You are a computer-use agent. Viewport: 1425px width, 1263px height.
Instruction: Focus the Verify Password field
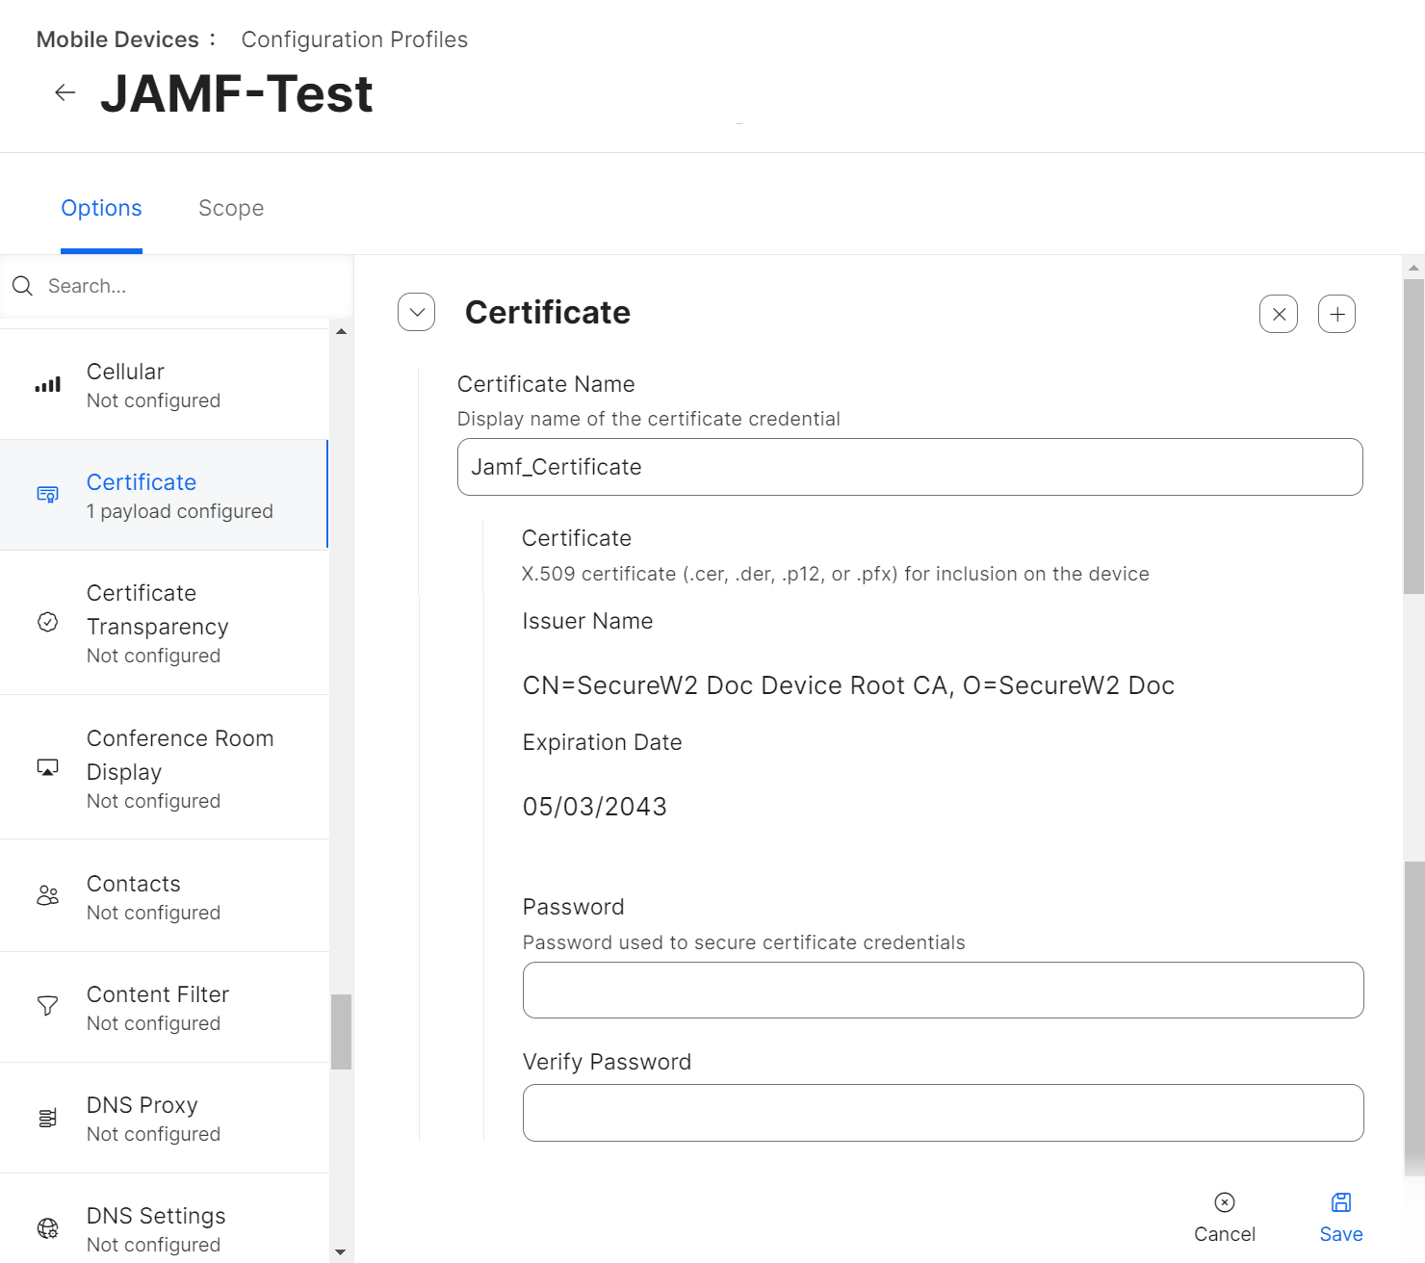tap(943, 1113)
